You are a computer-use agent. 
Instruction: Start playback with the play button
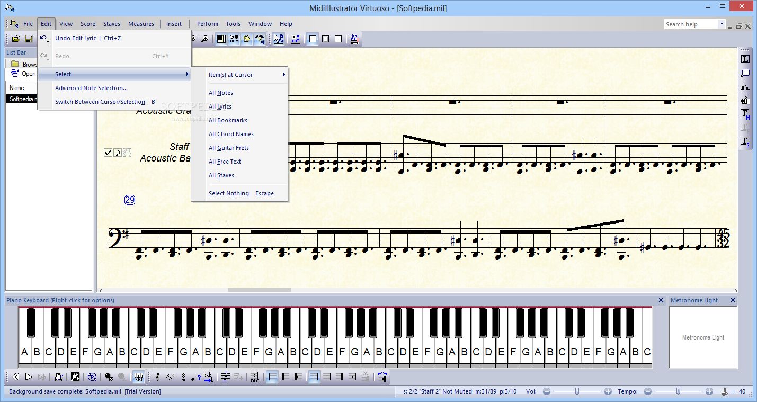pyautogui.click(x=29, y=377)
